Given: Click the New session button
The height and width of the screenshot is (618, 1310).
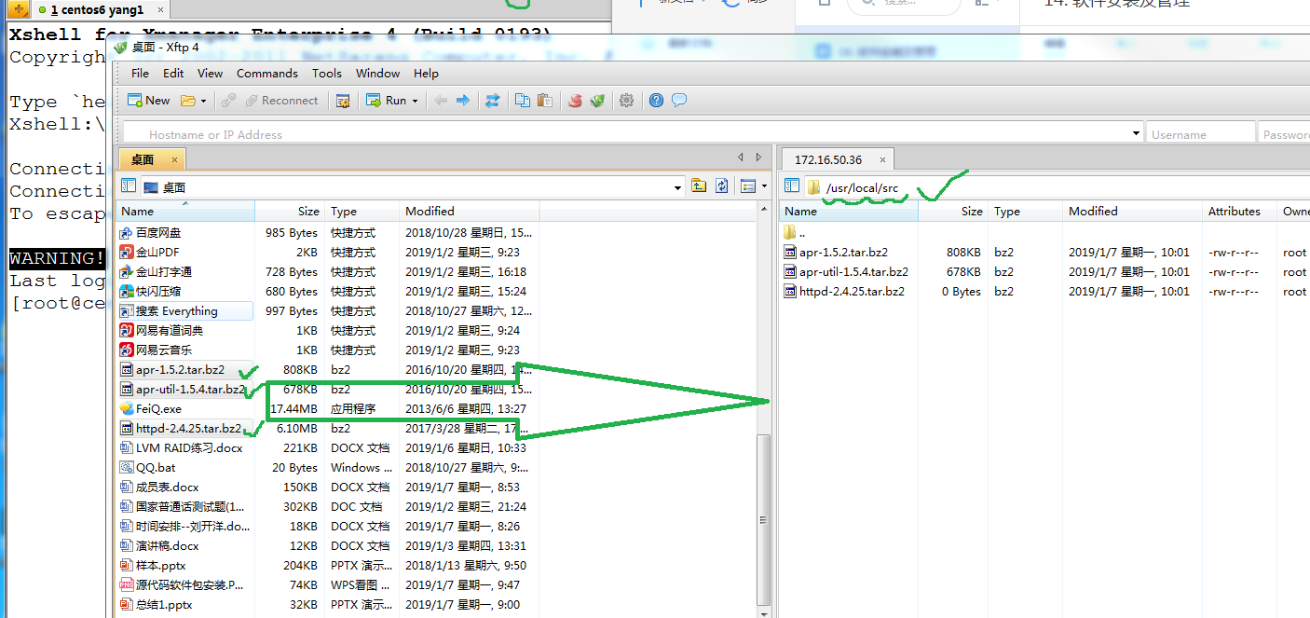Looking at the screenshot, I should (x=148, y=101).
